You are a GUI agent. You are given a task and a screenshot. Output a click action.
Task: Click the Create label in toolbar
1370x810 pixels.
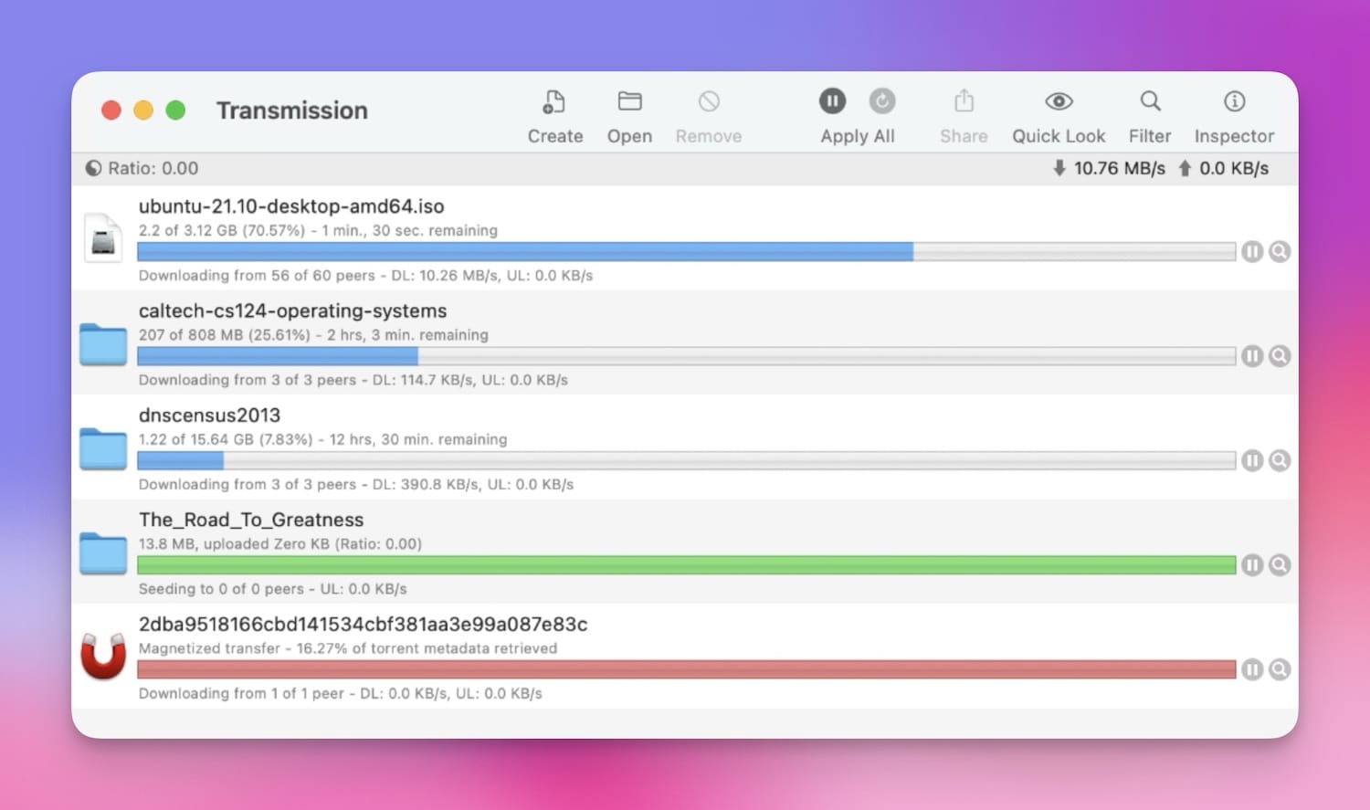555,136
